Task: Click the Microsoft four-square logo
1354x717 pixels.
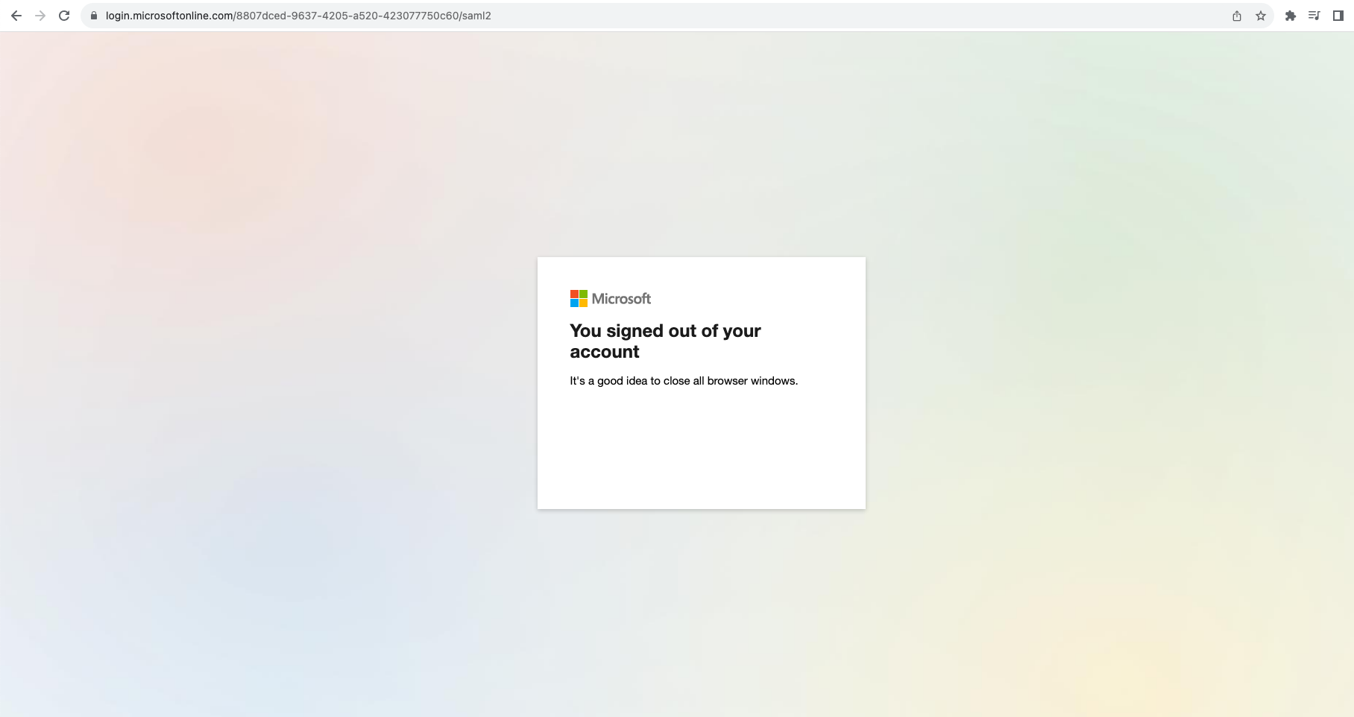Action: (x=579, y=299)
